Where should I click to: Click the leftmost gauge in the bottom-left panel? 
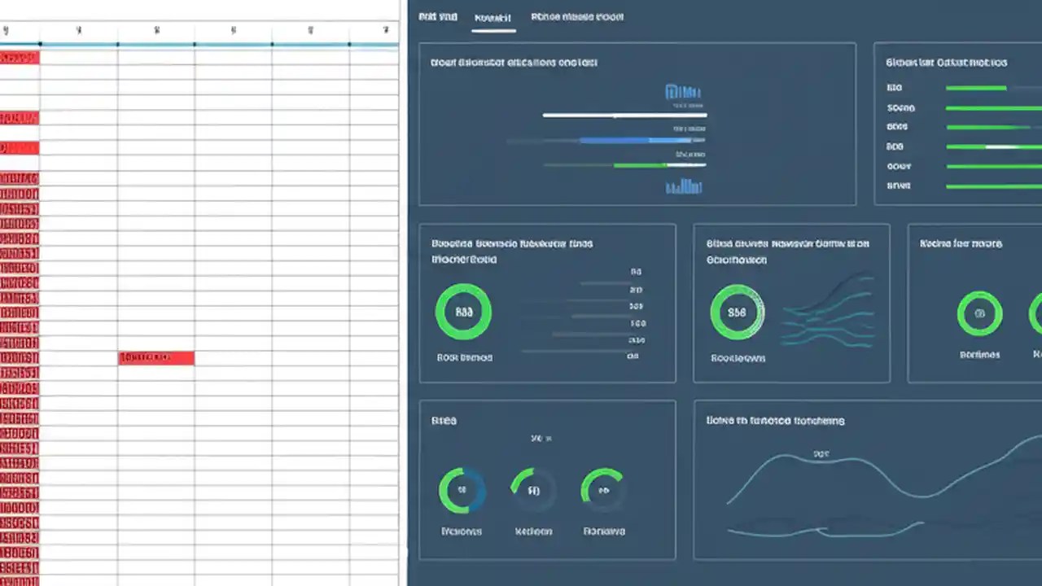pyautogui.click(x=462, y=489)
